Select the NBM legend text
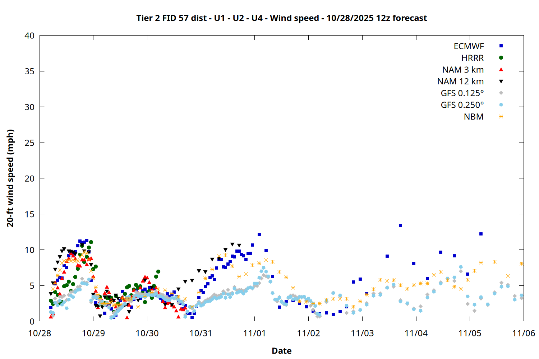 (x=474, y=117)
